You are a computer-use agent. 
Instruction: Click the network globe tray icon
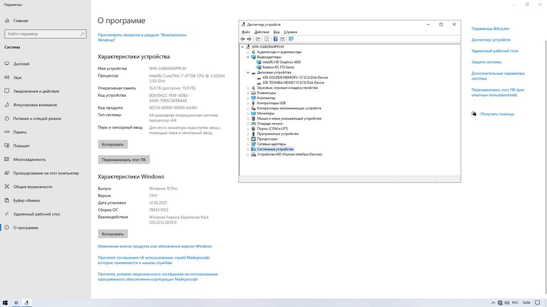point(500,303)
